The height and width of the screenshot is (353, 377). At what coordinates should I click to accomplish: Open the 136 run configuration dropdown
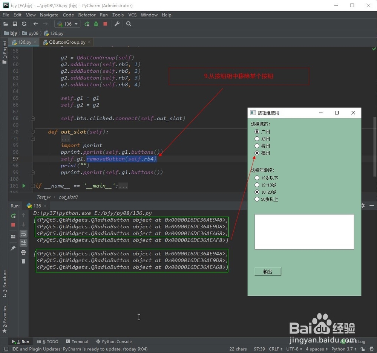point(67,24)
